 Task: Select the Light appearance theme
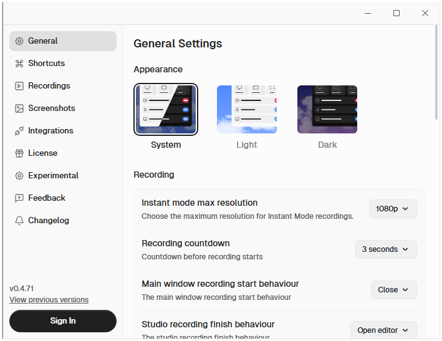click(x=247, y=109)
